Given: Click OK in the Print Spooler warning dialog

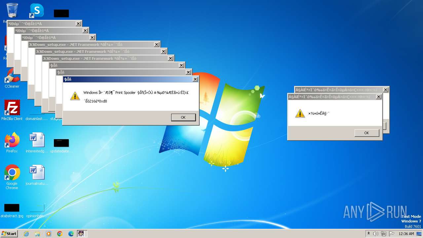Looking at the screenshot, I should [x=183, y=117].
